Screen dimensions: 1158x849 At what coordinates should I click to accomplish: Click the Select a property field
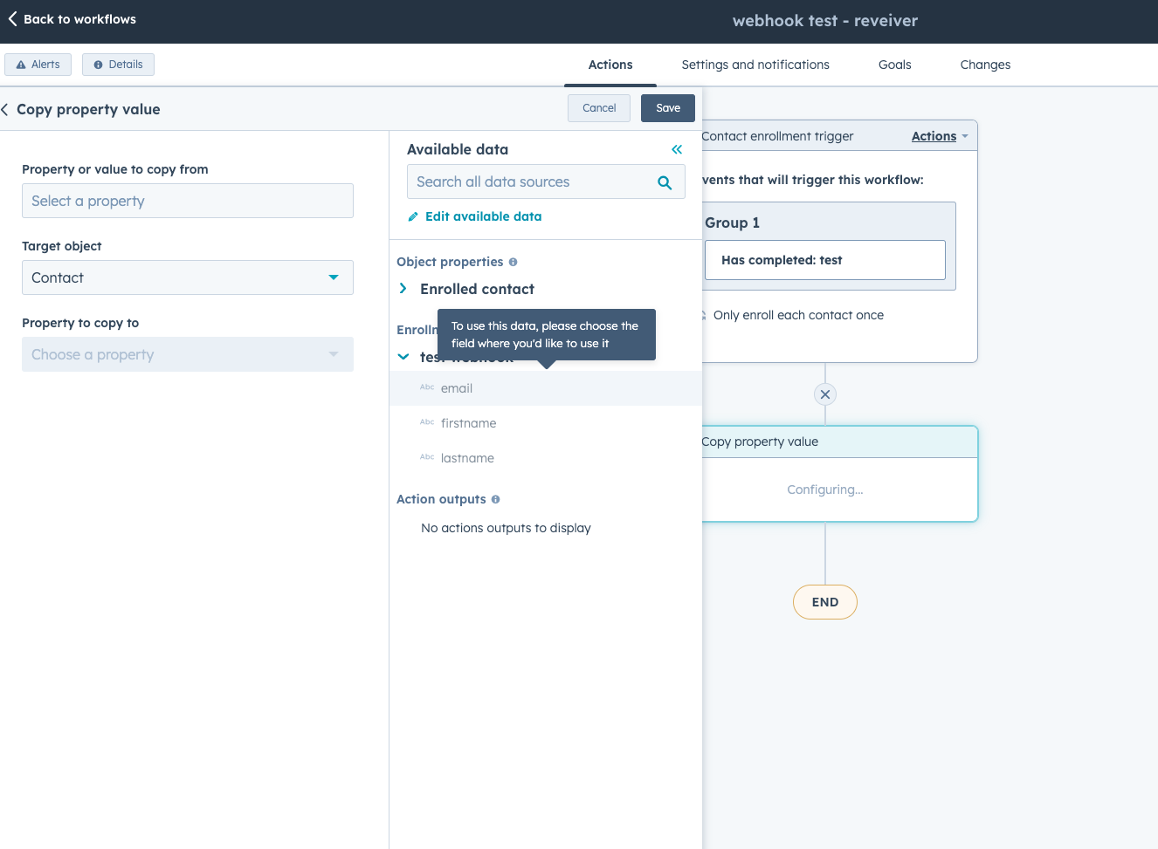[x=187, y=201]
